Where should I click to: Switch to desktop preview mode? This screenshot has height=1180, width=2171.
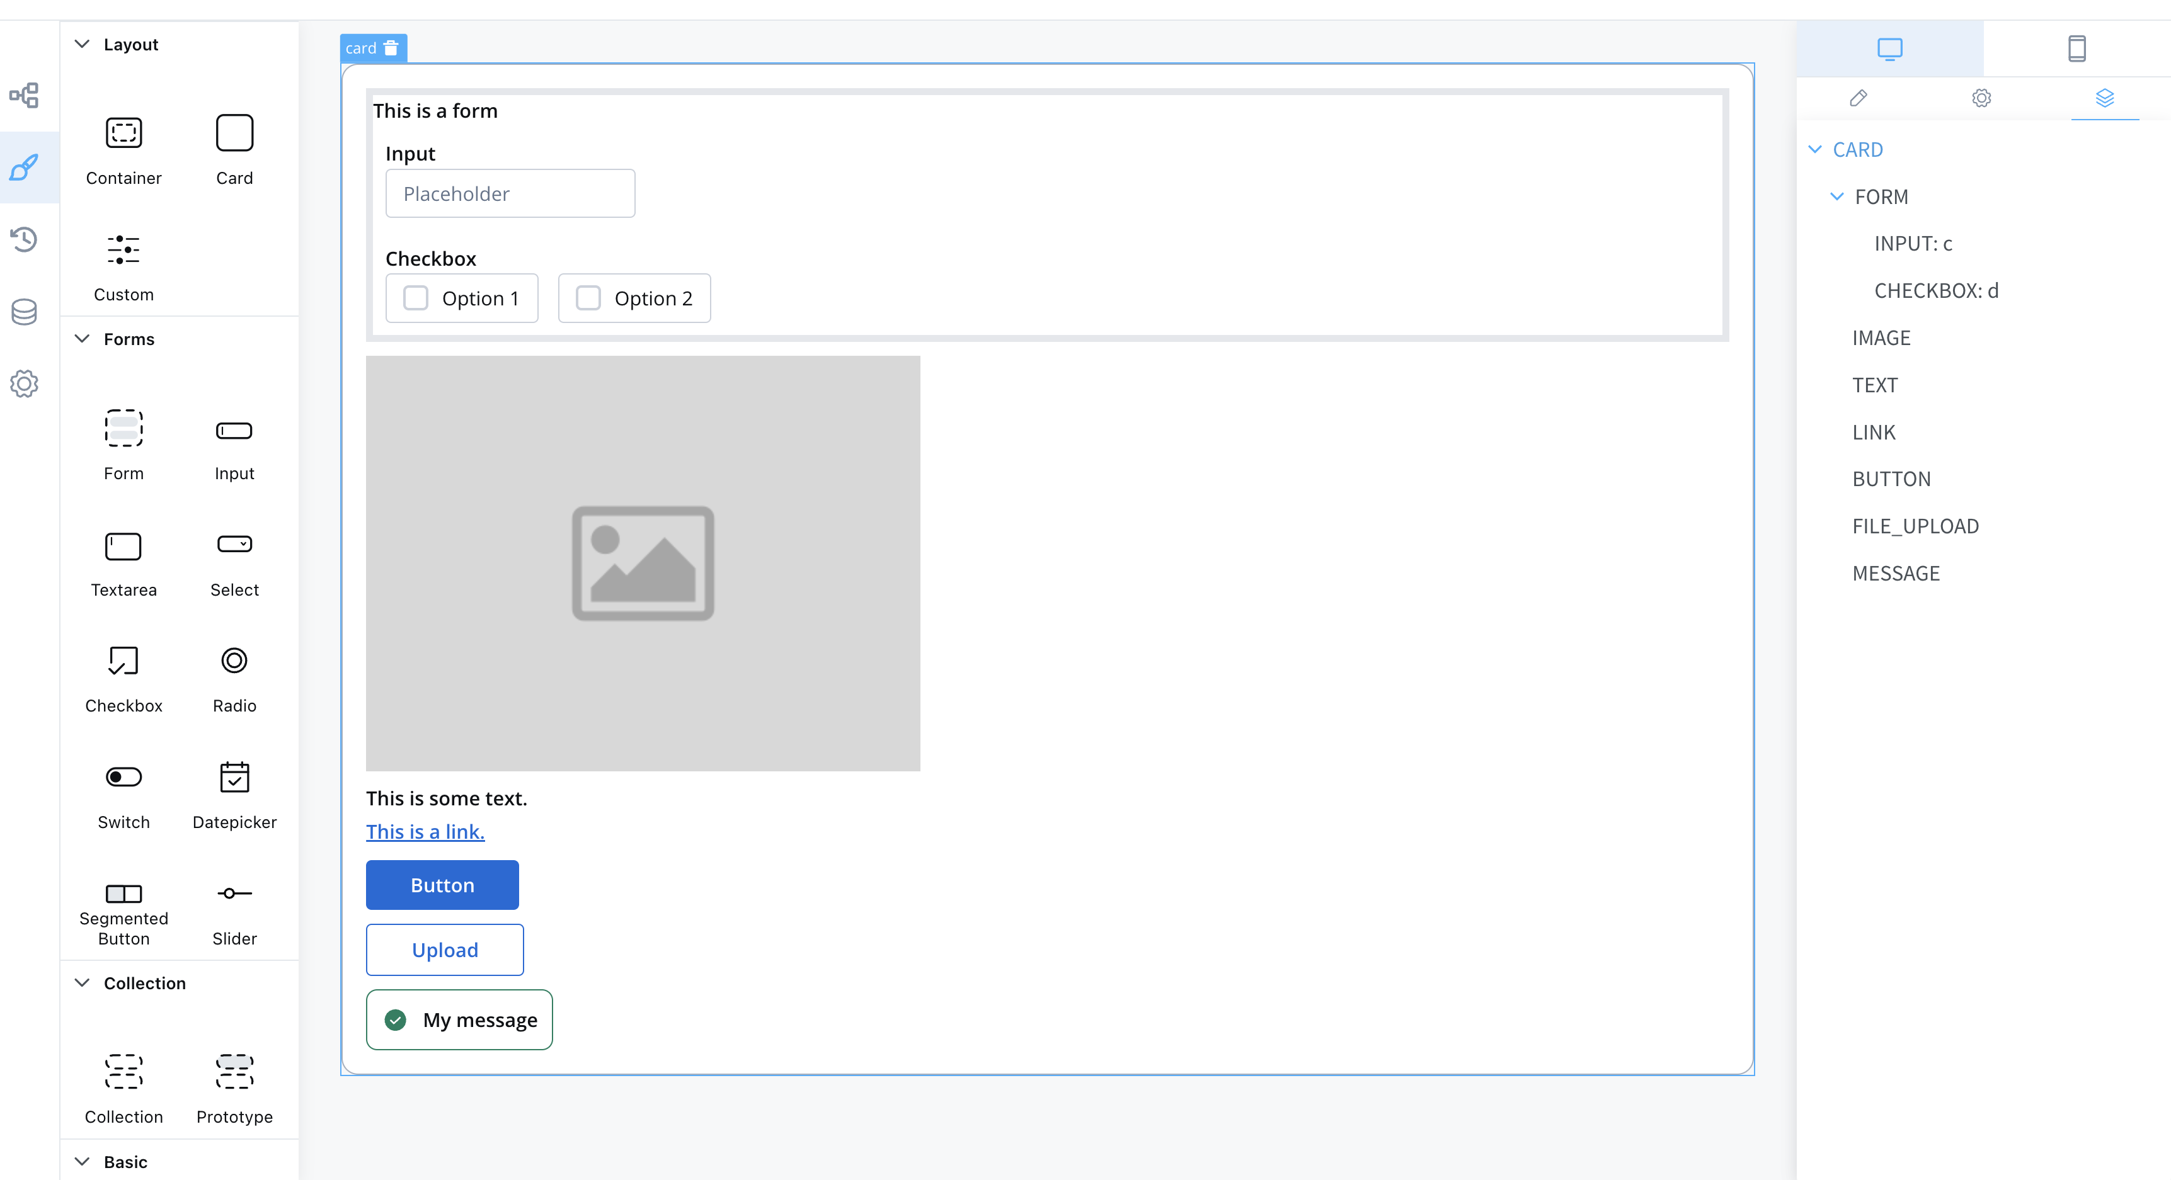(1891, 49)
